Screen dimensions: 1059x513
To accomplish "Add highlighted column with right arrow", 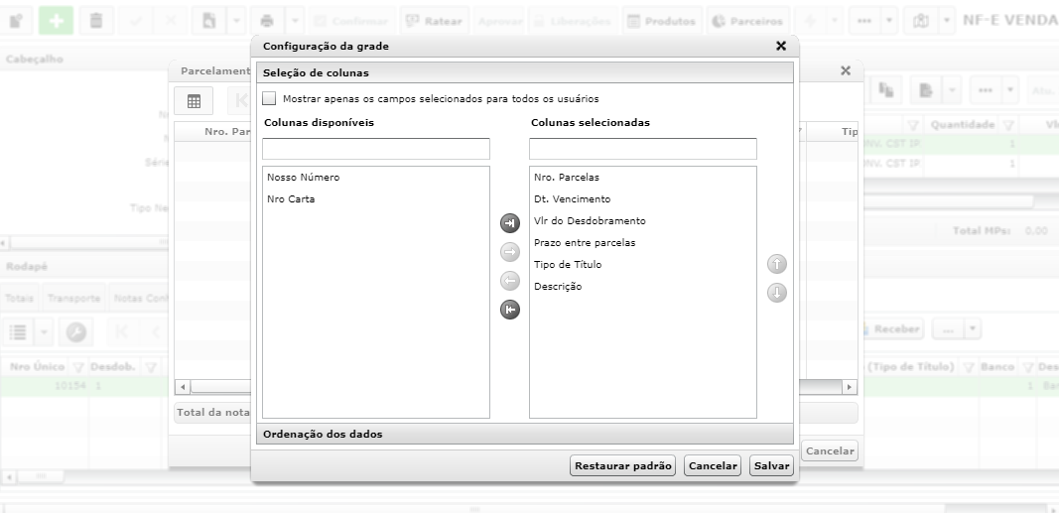I will coord(510,252).
